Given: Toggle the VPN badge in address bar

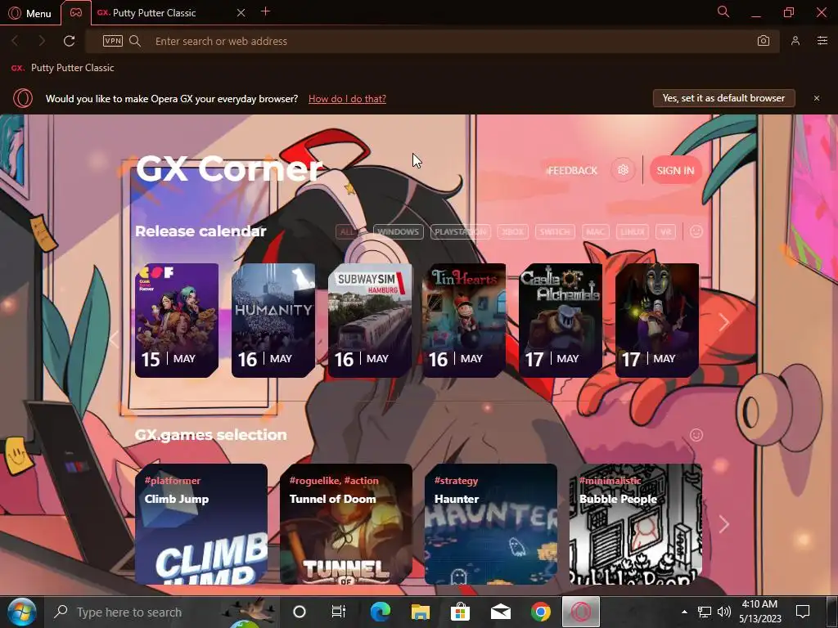Looking at the screenshot, I should pos(113,41).
